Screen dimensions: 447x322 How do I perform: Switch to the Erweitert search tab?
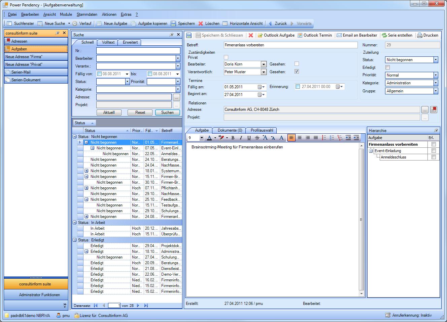point(130,42)
